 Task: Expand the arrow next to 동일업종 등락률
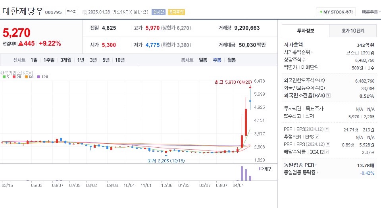click(317, 173)
